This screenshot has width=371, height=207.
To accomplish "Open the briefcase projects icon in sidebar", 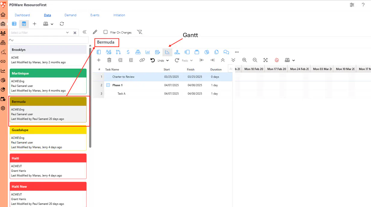I will click(x=3, y=24).
